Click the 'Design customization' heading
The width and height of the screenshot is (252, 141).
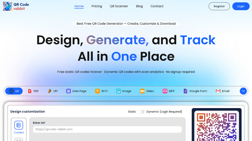pos(28,111)
